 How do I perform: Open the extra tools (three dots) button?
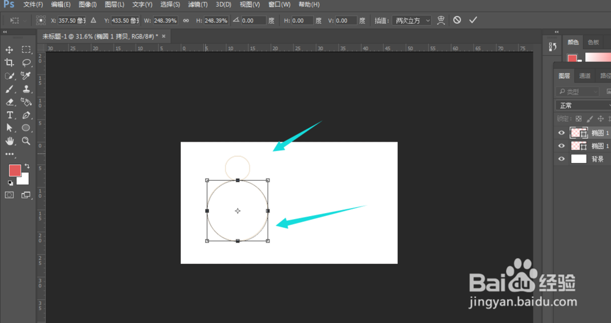click(9, 154)
